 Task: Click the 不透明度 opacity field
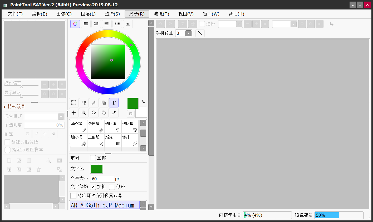pyautogui.click(x=44, y=125)
